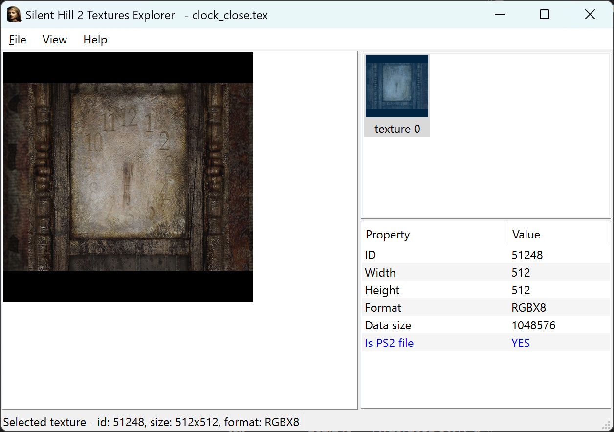Select the texture 0 thumbnail
The image size is (614, 432).
pyautogui.click(x=397, y=95)
